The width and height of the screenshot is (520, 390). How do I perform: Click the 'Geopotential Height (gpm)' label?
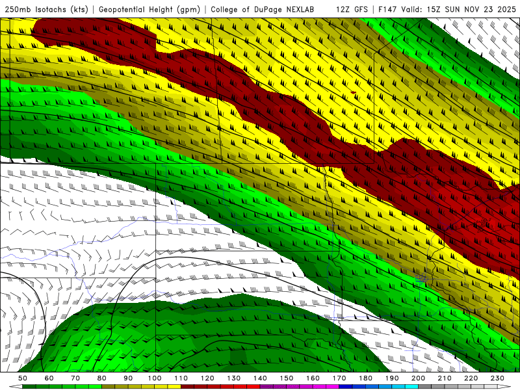click(149, 10)
